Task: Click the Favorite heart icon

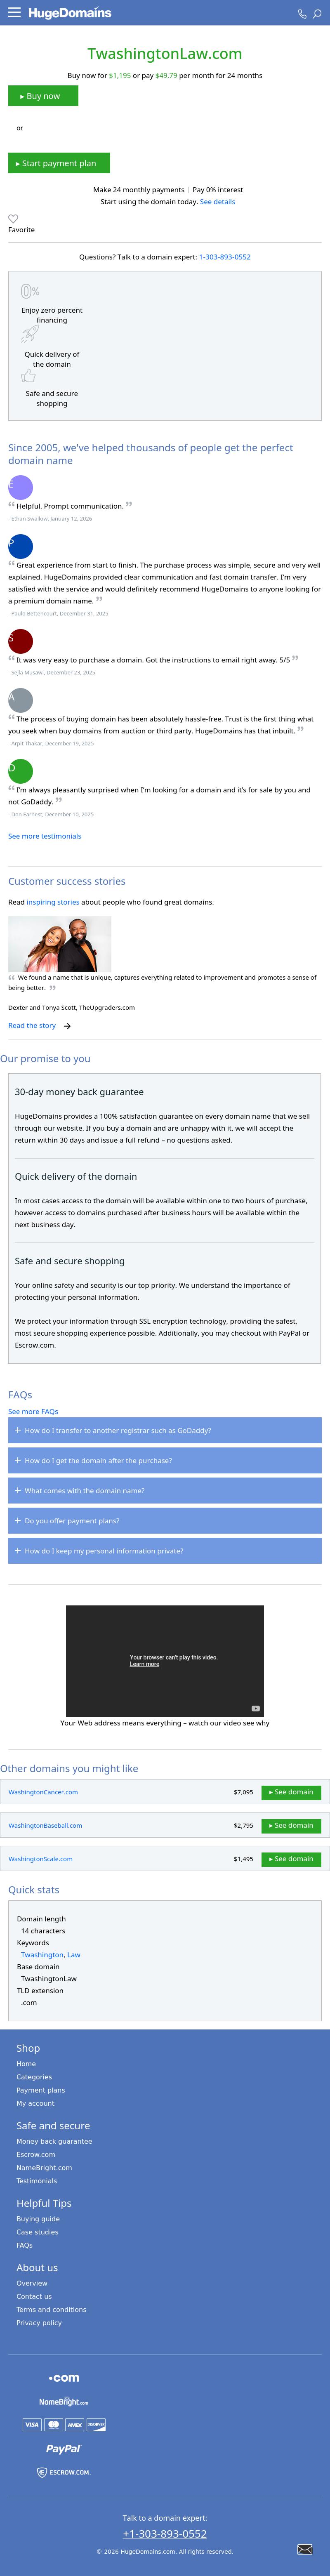Action: pyautogui.click(x=13, y=218)
